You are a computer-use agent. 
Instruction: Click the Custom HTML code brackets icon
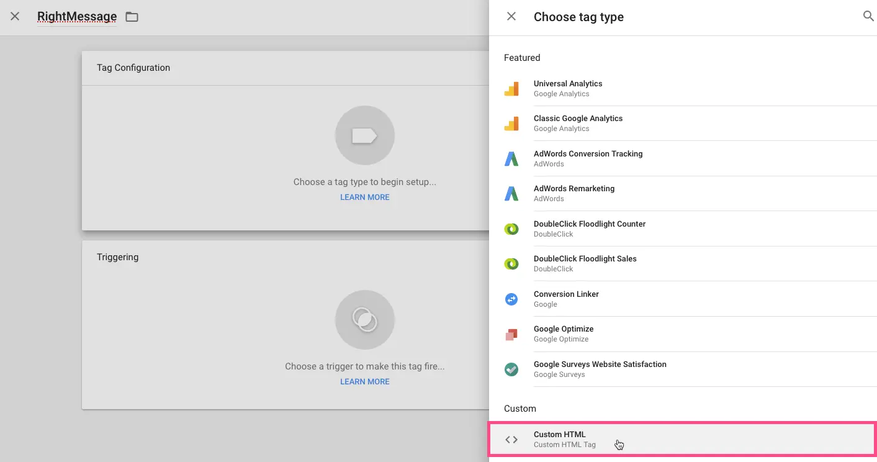tap(511, 440)
